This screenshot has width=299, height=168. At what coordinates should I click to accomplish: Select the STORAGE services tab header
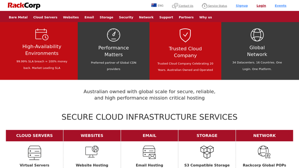(207, 136)
